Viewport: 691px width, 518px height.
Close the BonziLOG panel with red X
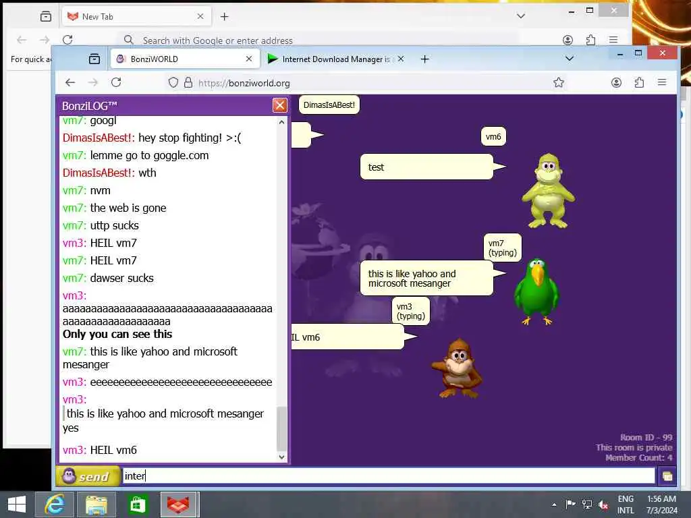280,105
